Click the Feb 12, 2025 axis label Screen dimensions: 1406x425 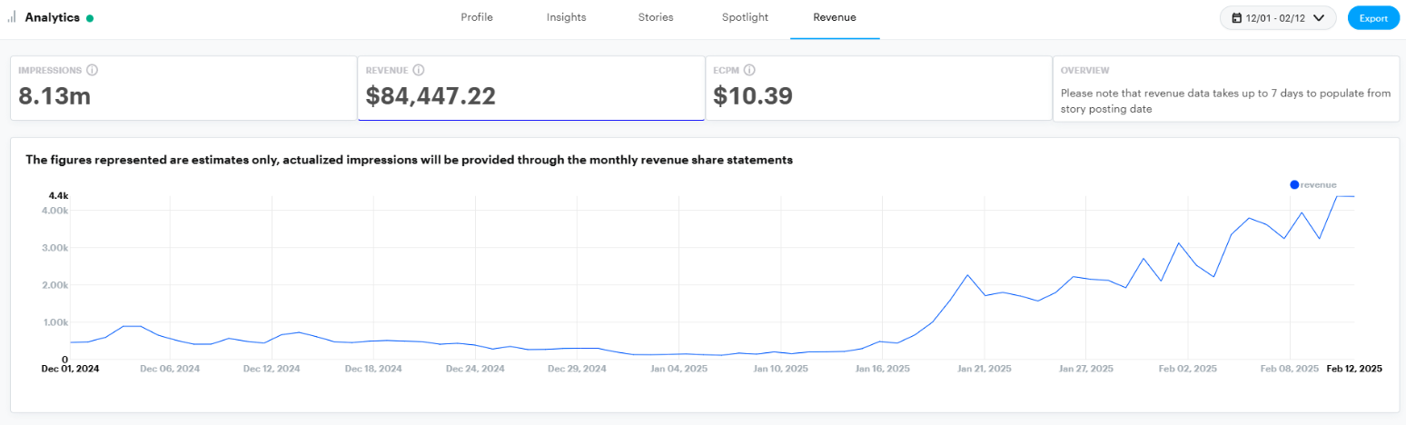[1353, 369]
